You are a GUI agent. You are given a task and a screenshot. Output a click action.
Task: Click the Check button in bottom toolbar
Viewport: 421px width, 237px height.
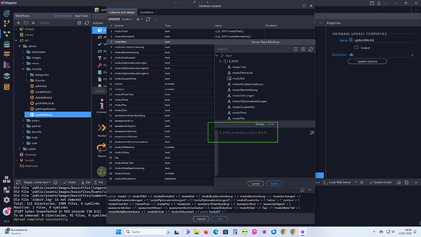pos(70,182)
